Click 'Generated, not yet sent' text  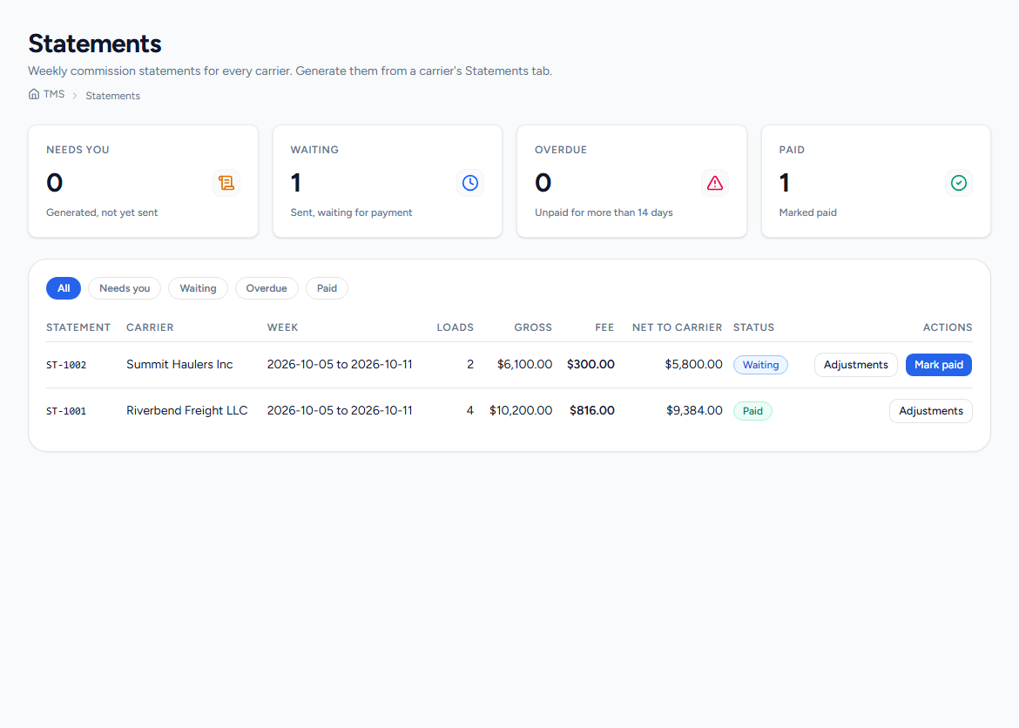[x=102, y=212]
